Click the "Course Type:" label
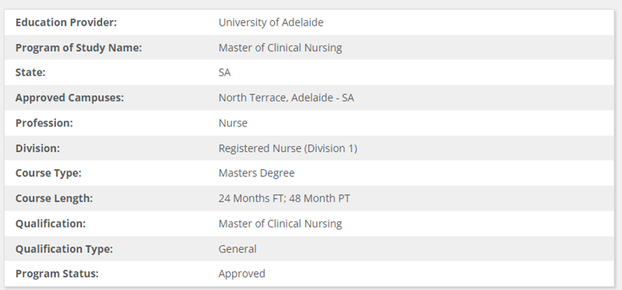The height and width of the screenshot is (290, 622). coord(48,173)
